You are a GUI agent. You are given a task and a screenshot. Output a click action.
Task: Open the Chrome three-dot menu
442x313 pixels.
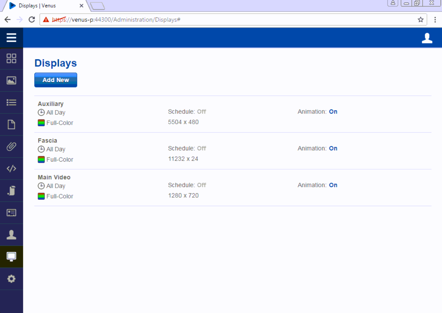[435, 20]
